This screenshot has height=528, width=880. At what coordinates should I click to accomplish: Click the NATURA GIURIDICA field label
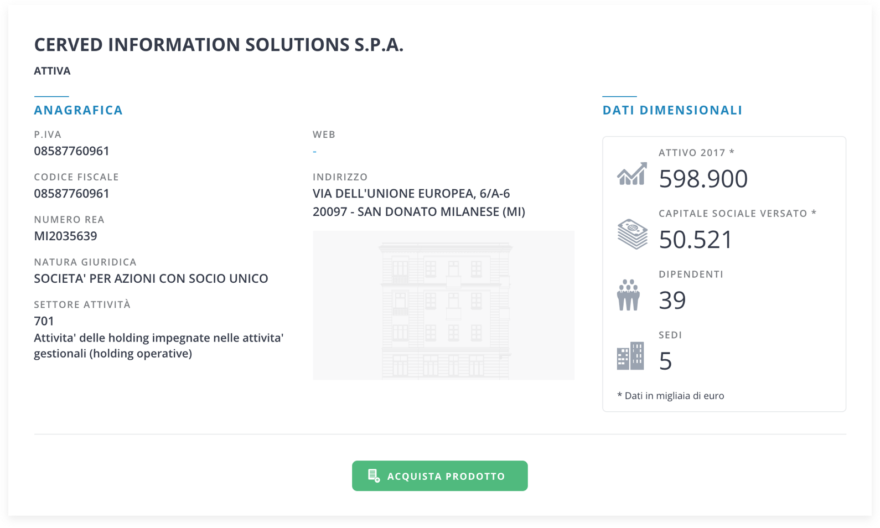coord(85,262)
